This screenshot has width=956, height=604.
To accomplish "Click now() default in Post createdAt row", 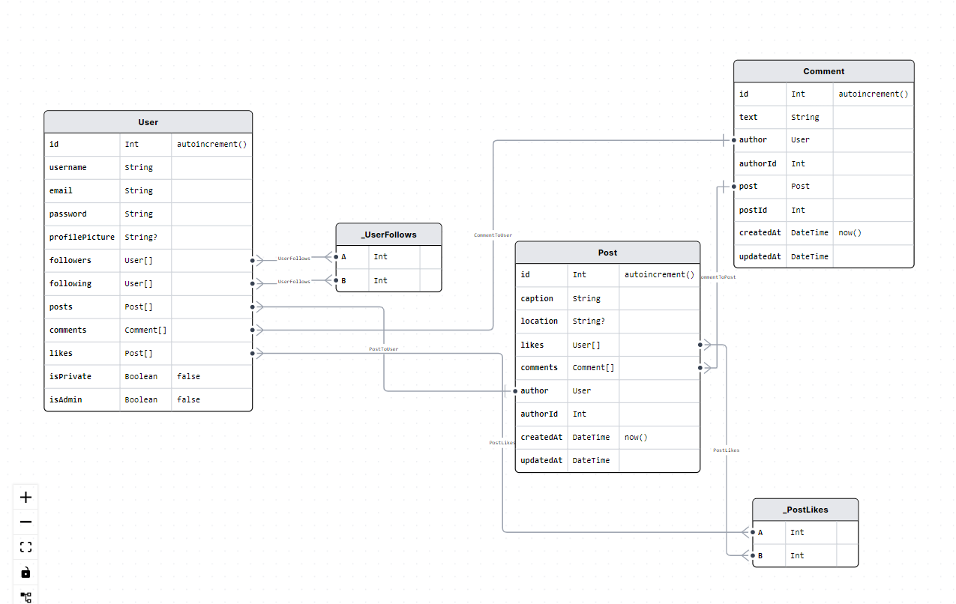I will coord(636,437).
